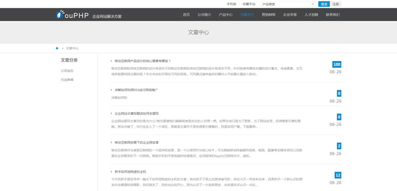Go to 联系我们 in the navigation
The width and height of the screenshot is (397, 191).
(x=333, y=15)
